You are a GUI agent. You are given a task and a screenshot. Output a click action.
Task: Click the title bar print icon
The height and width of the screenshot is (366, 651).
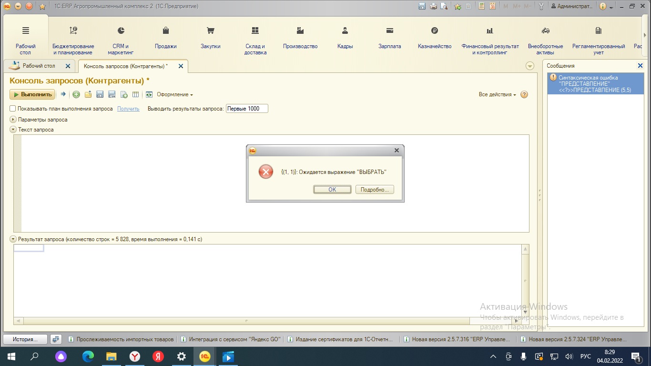point(433,6)
